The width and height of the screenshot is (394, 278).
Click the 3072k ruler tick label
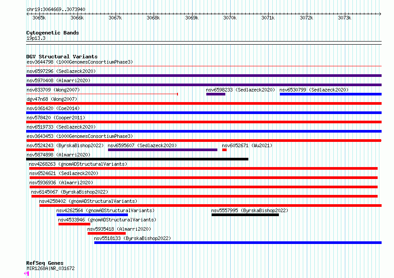click(x=306, y=18)
